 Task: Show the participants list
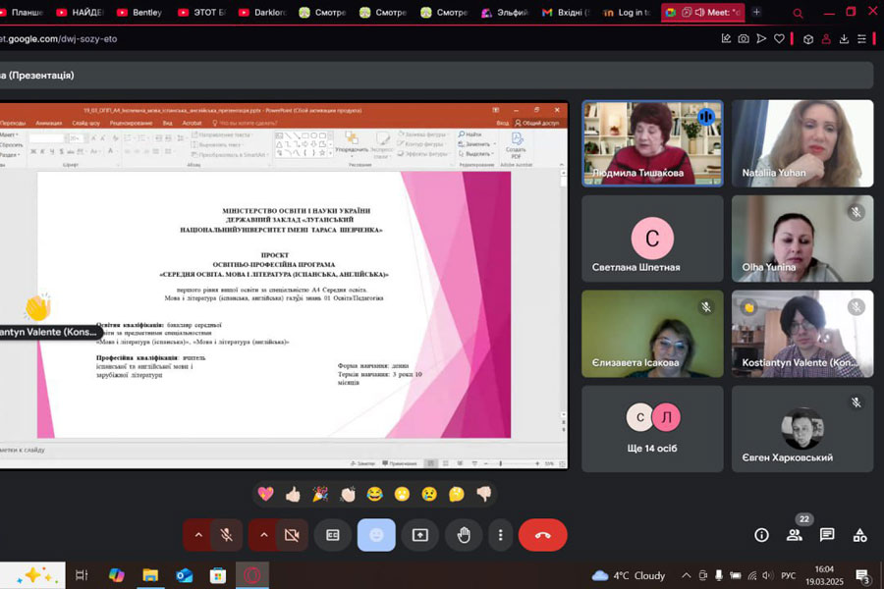pos(794,535)
